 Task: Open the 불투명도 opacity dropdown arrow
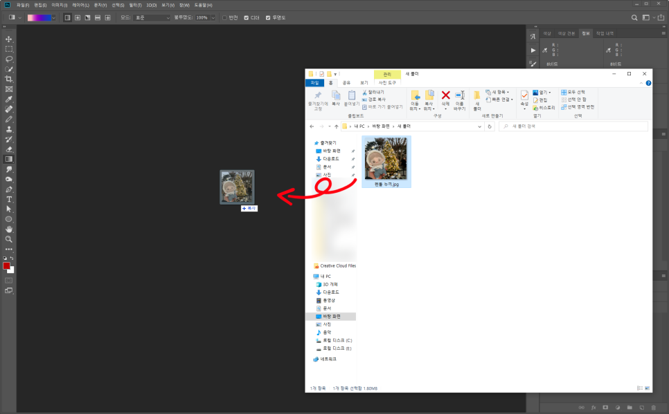pyautogui.click(x=213, y=17)
